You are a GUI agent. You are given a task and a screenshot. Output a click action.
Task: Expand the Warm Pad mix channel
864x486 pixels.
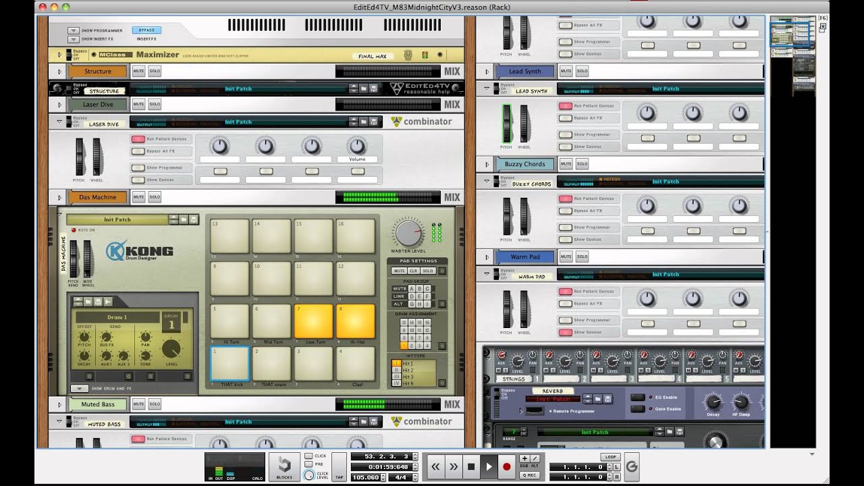click(x=487, y=257)
